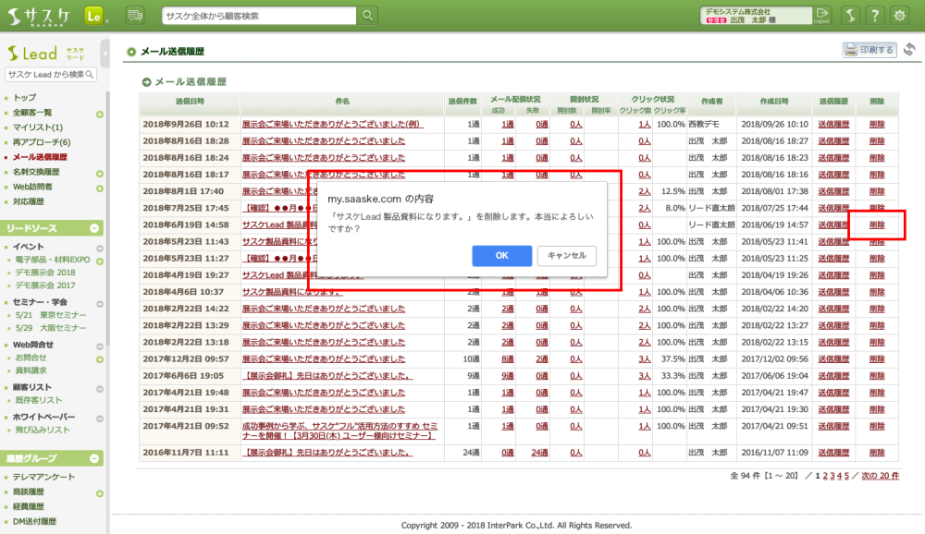Click the 削除 link for 2018年9月26日 row
925x534 pixels.
click(x=876, y=124)
